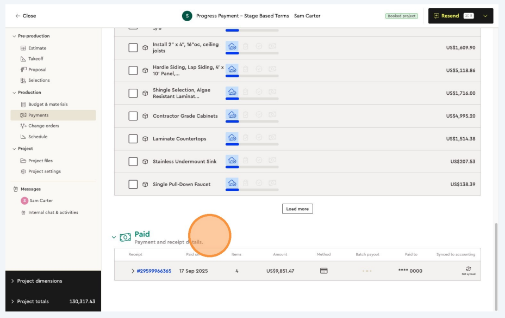Click the Sam Carter avatar in Messages
The image size is (505, 318).
pyautogui.click(x=24, y=200)
